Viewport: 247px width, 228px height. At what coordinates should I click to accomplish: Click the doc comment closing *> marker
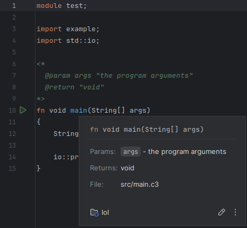41,99
